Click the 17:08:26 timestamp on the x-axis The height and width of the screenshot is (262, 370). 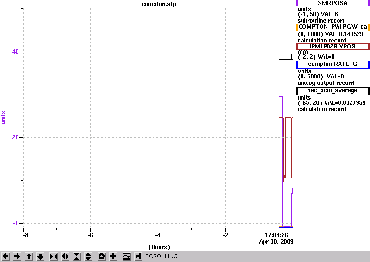point(276,235)
